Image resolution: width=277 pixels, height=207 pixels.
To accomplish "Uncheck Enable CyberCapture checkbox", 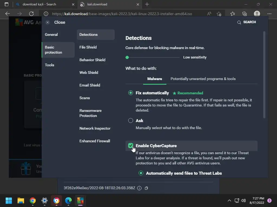I will 131,146.
